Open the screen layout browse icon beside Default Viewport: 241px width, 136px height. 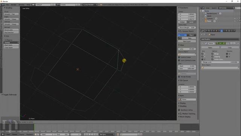34,5
